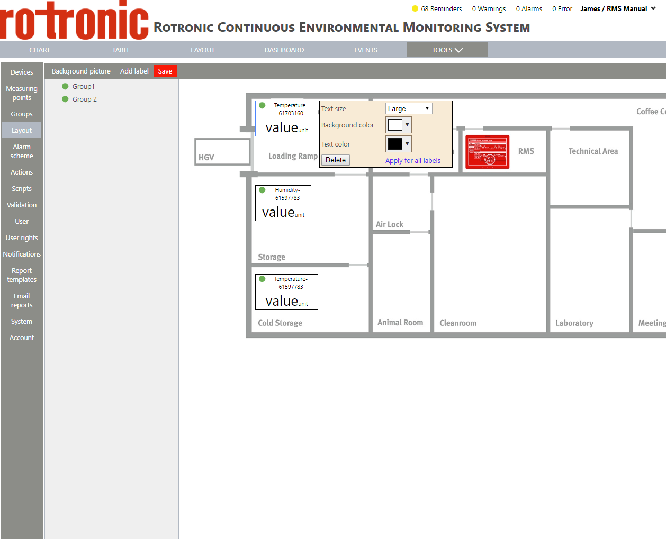Click status dot on Temperature-61703160 label
Viewport: 666px width, 539px height.
point(262,105)
